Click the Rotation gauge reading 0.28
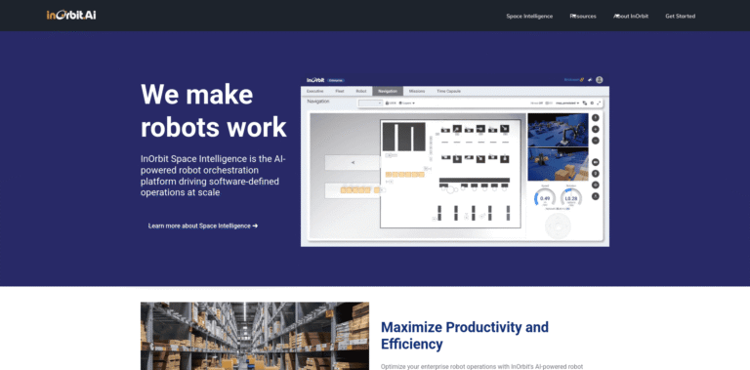 (571, 197)
